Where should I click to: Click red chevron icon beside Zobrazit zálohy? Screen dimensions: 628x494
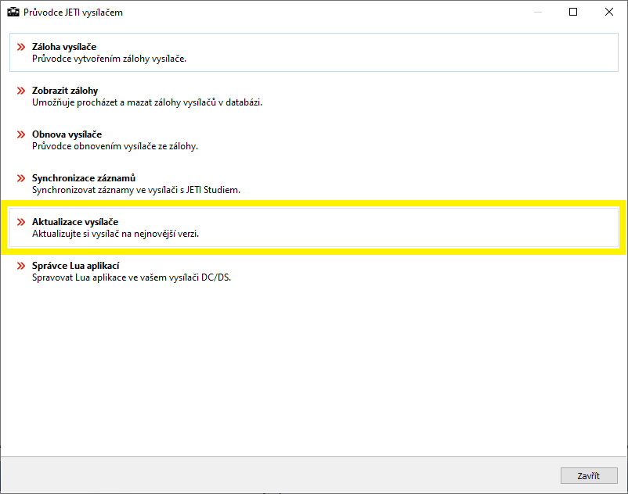coord(21,91)
